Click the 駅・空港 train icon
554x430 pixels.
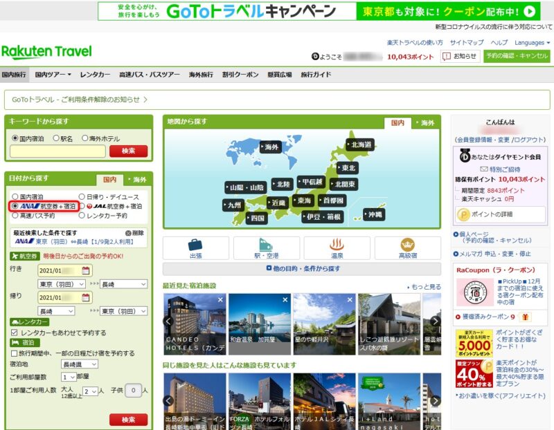266,245
